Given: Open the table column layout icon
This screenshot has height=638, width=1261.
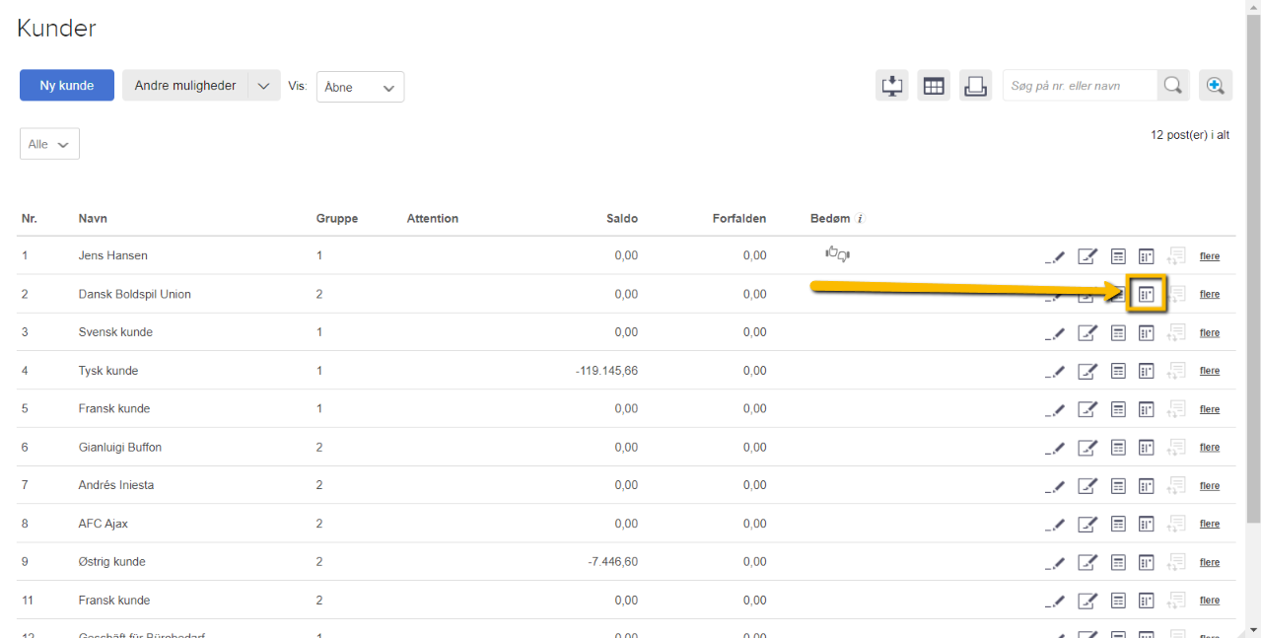Looking at the screenshot, I should point(934,86).
